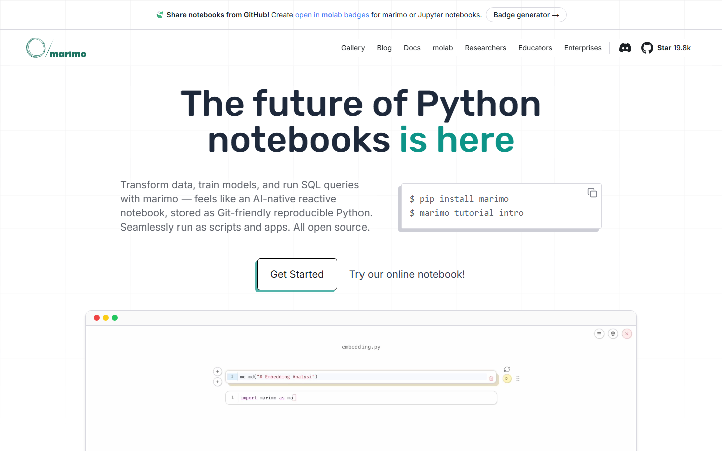The height and width of the screenshot is (451, 722).
Task: Join marimo's Discord server
Action: (625, 48)
